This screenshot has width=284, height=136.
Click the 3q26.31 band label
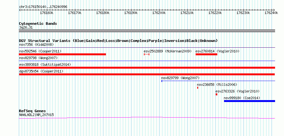(x=26, y=28)
